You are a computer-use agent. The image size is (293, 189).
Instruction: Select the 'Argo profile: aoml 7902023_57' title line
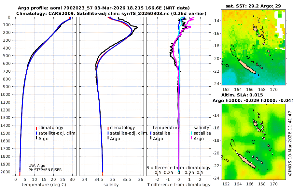(104, 8)
